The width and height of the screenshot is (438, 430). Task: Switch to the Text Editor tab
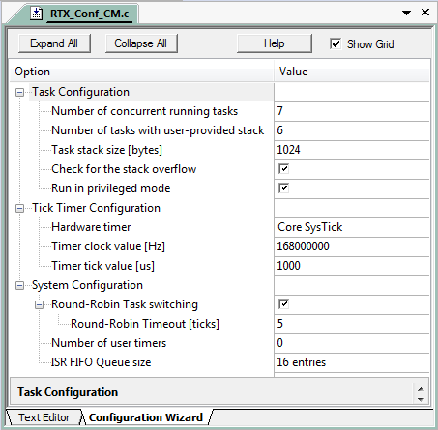(x=44, y=417)
